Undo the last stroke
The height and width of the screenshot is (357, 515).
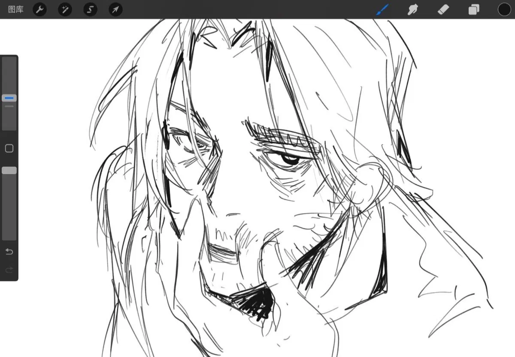pyautogui.click(x=9, y=252)
